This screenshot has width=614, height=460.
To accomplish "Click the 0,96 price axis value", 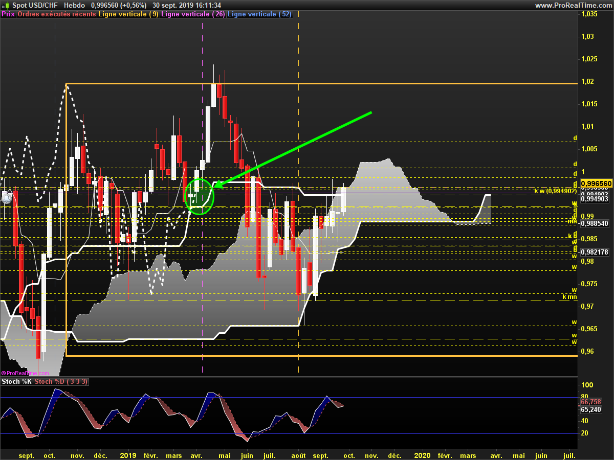I will click(588, 351).
